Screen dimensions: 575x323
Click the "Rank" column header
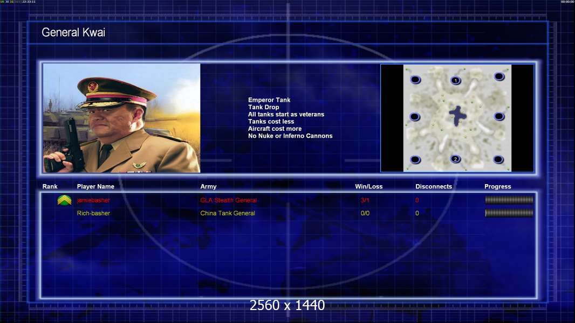click(50, 187)
